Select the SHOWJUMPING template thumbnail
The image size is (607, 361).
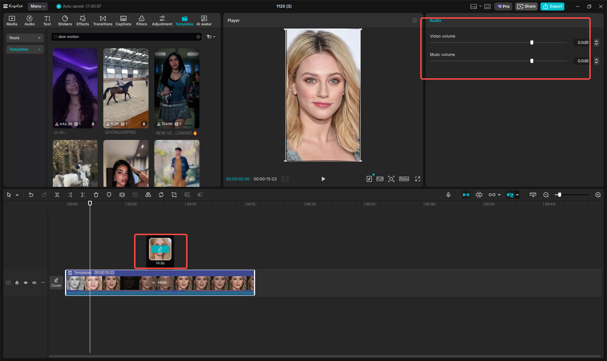pyautogui.click(x=126, y=88)
